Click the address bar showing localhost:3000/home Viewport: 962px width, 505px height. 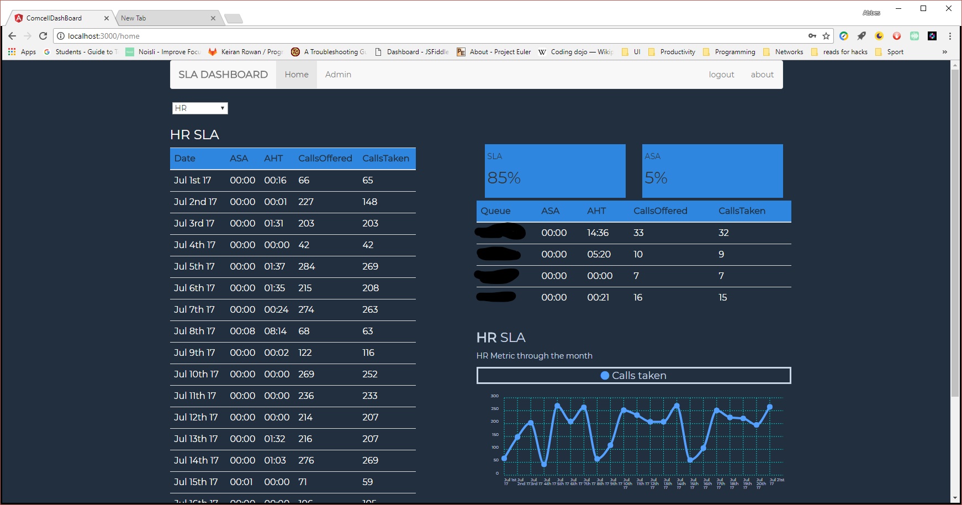pos(431,36)
